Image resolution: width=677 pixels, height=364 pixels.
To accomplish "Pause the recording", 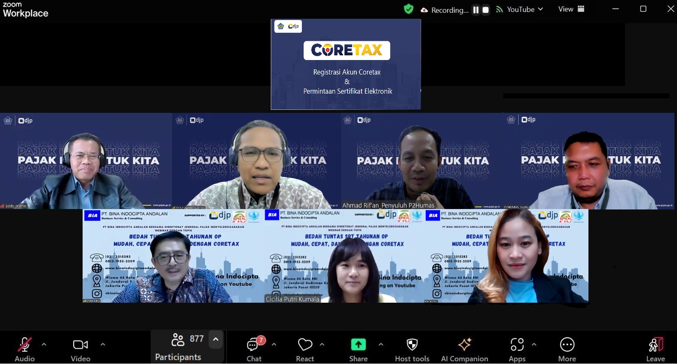I will click(476, 10).
